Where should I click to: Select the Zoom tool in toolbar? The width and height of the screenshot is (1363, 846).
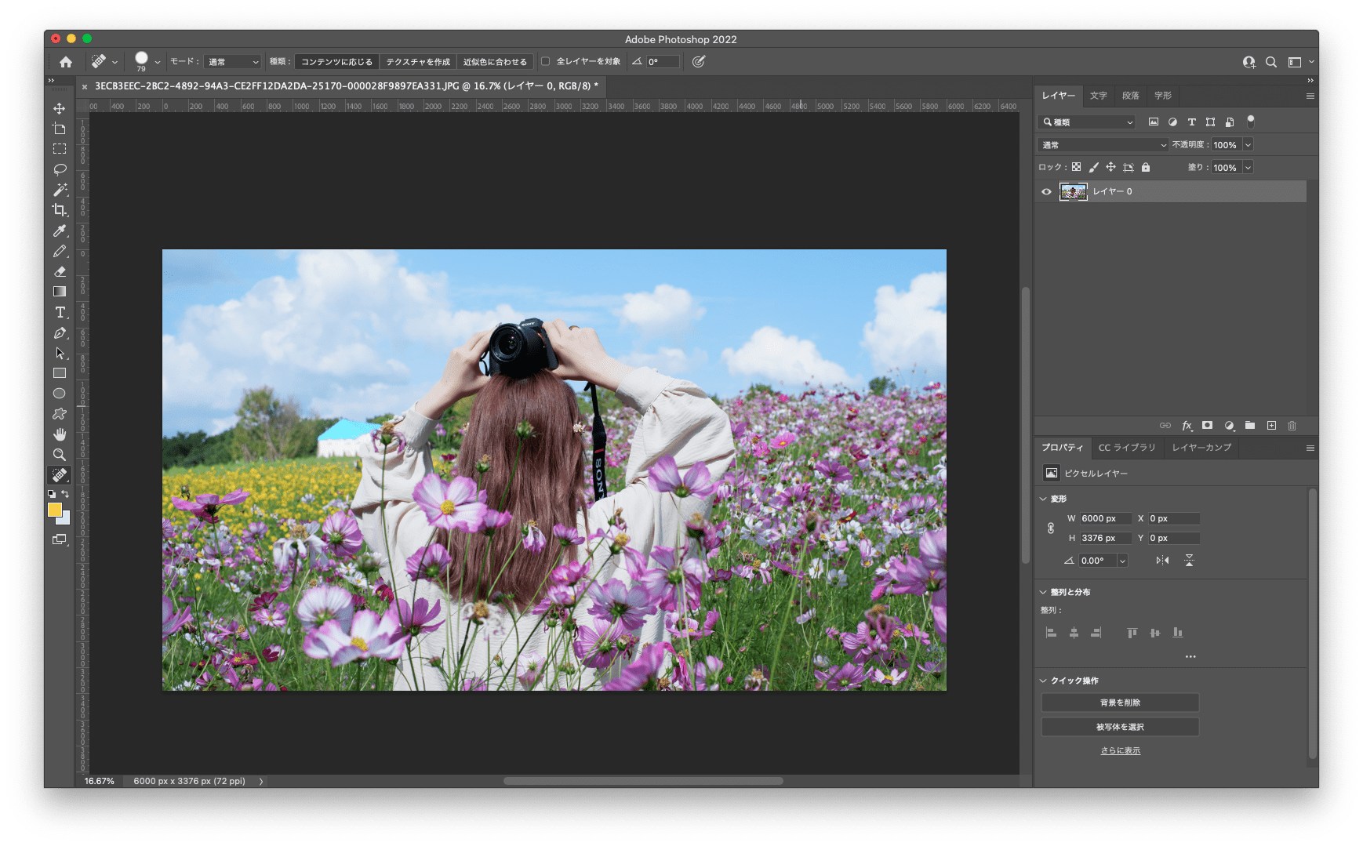coord(59,455)
